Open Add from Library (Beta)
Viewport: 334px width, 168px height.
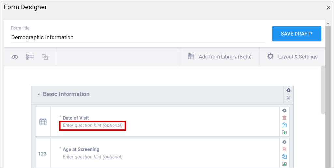click(220, 57)
